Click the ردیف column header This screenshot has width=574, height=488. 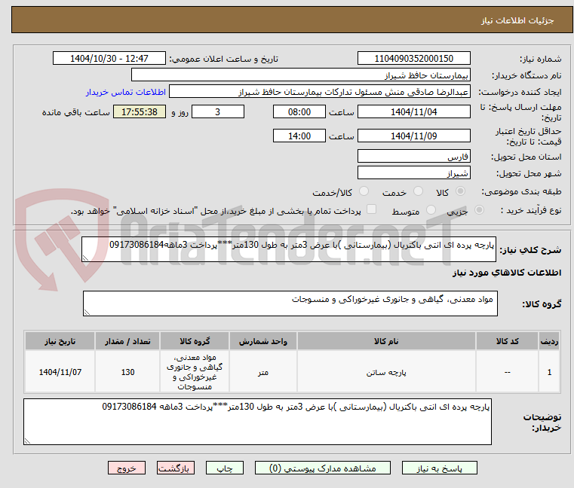click(549, 341)
